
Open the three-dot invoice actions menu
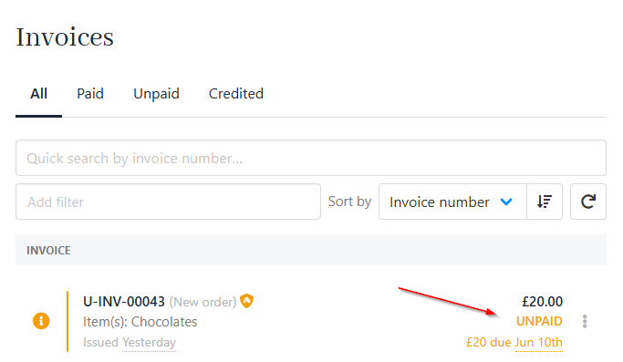coord(585,322)
